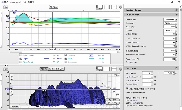
Task: Switch to the Impulse tab
Action: point(52,69)
